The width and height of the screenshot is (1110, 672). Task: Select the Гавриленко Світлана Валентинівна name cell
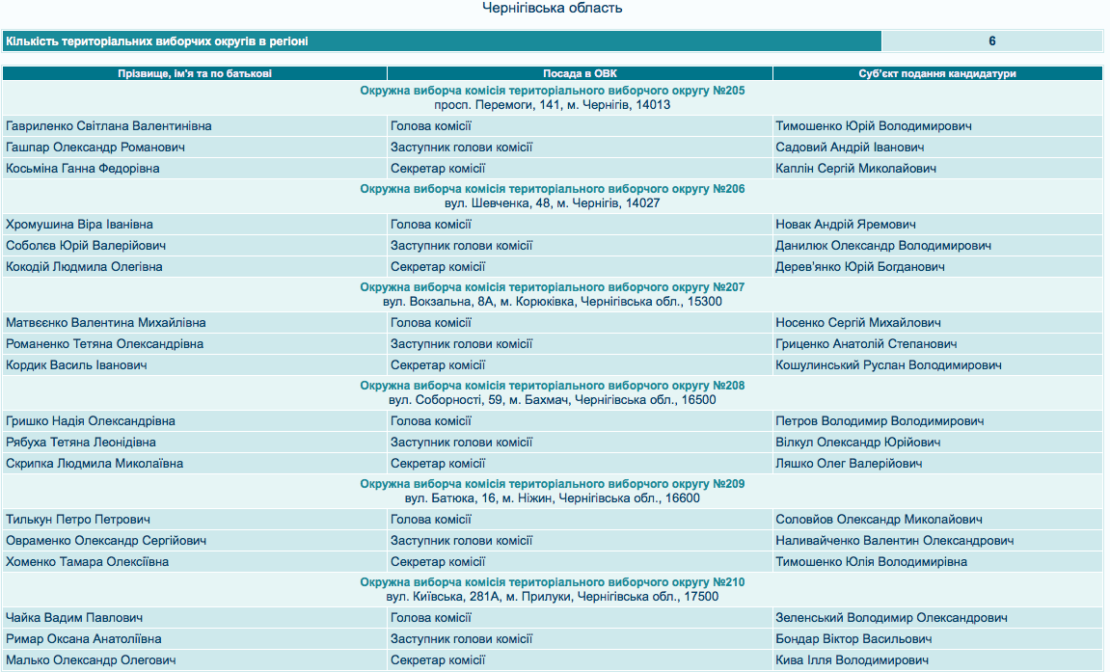click(x=109, y=126)
